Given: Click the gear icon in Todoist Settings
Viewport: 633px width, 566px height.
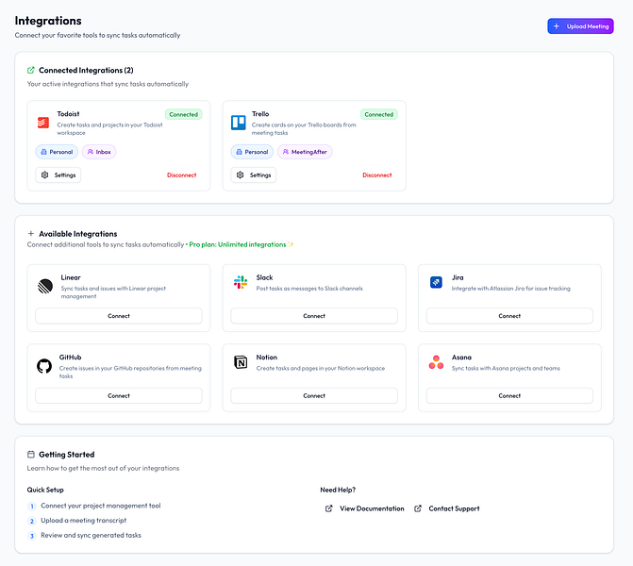Looking at the screenshot, I should point(45,175).
